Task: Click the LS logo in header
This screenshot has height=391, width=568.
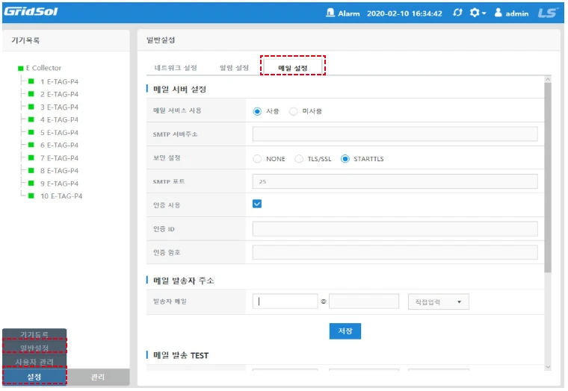Action: [x=547, y=13]
